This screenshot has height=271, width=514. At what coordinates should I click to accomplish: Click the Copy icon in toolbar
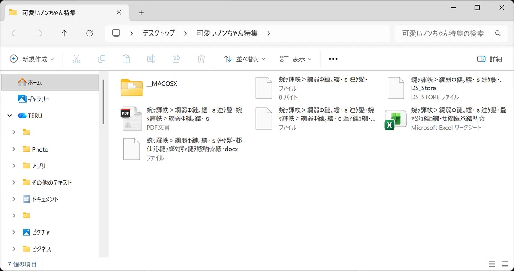coord(102,59)
